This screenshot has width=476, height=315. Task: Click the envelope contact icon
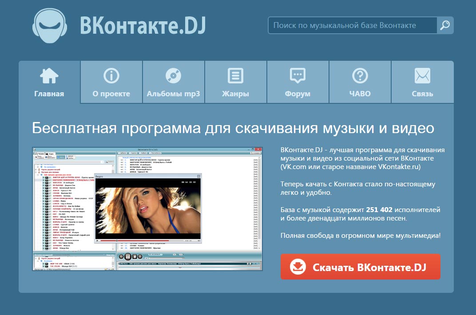click(422, 75)
